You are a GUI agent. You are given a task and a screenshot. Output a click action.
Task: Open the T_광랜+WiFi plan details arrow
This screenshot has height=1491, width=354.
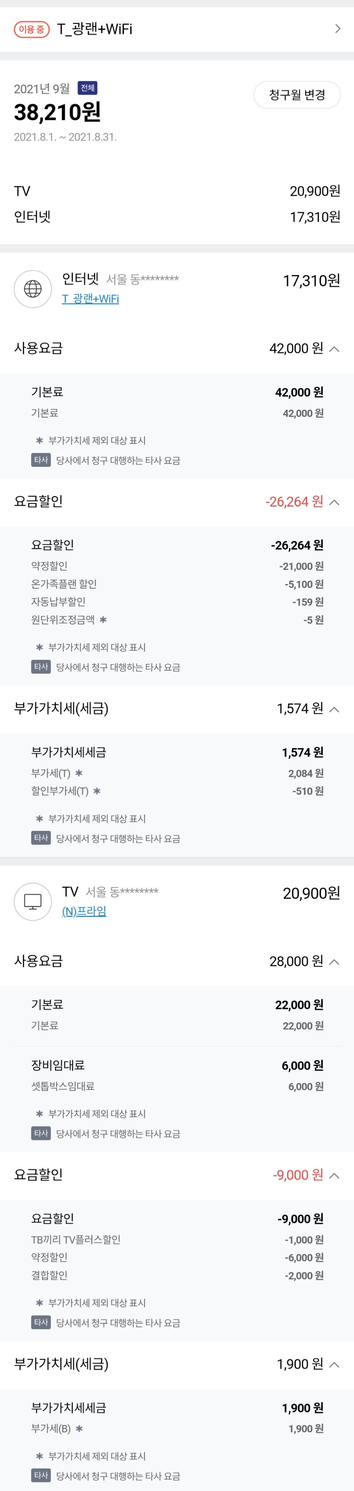(x=338, y=29)
